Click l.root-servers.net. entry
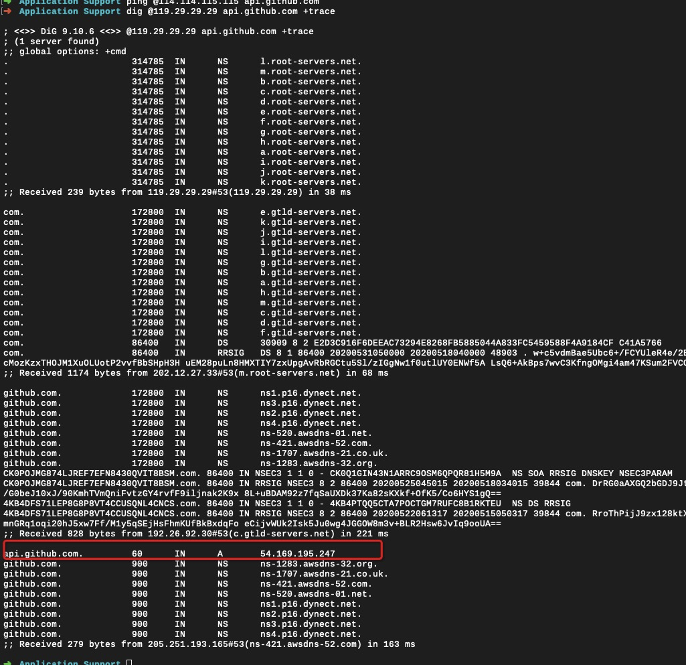 (311, 62)
